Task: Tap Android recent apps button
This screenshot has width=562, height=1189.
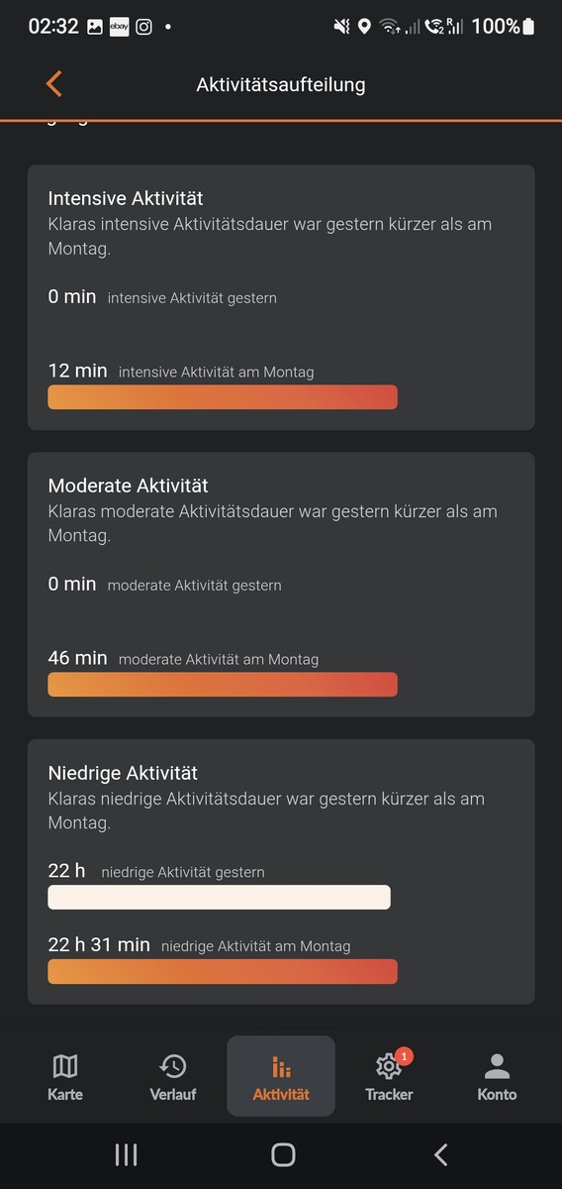Action: (x=126, y=1154)
